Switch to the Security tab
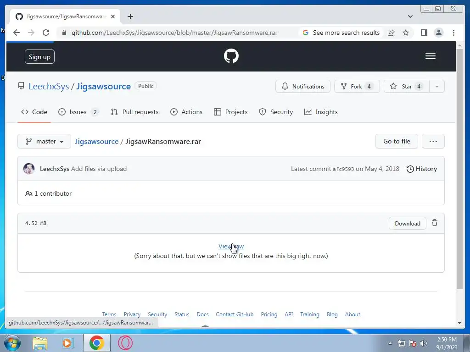Viewport: 470px width, 352px height. click(x=276, y=112)
